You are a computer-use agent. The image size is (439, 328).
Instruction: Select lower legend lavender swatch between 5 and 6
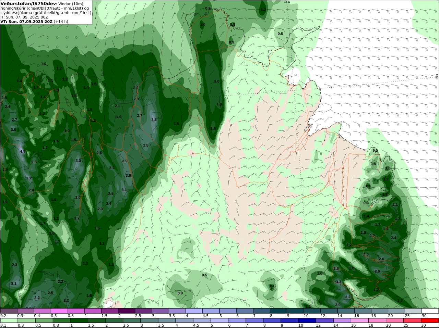(x=219, y=320)
